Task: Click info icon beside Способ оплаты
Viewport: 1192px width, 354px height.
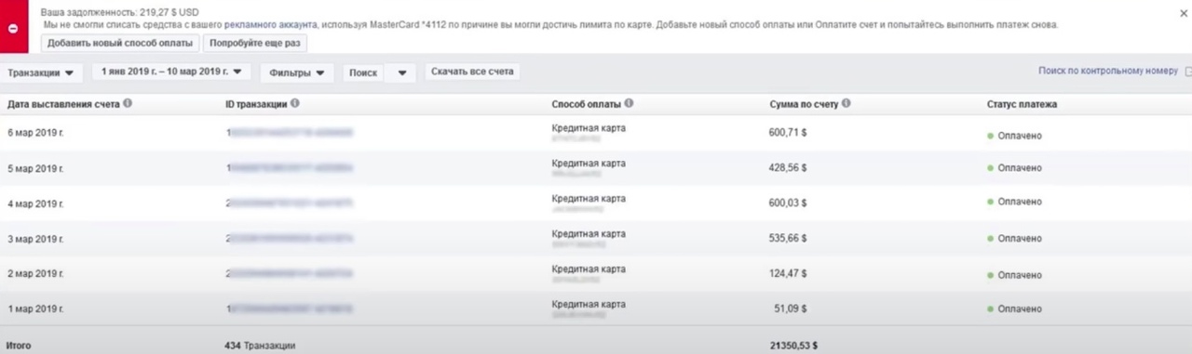Action: (629, 104)
